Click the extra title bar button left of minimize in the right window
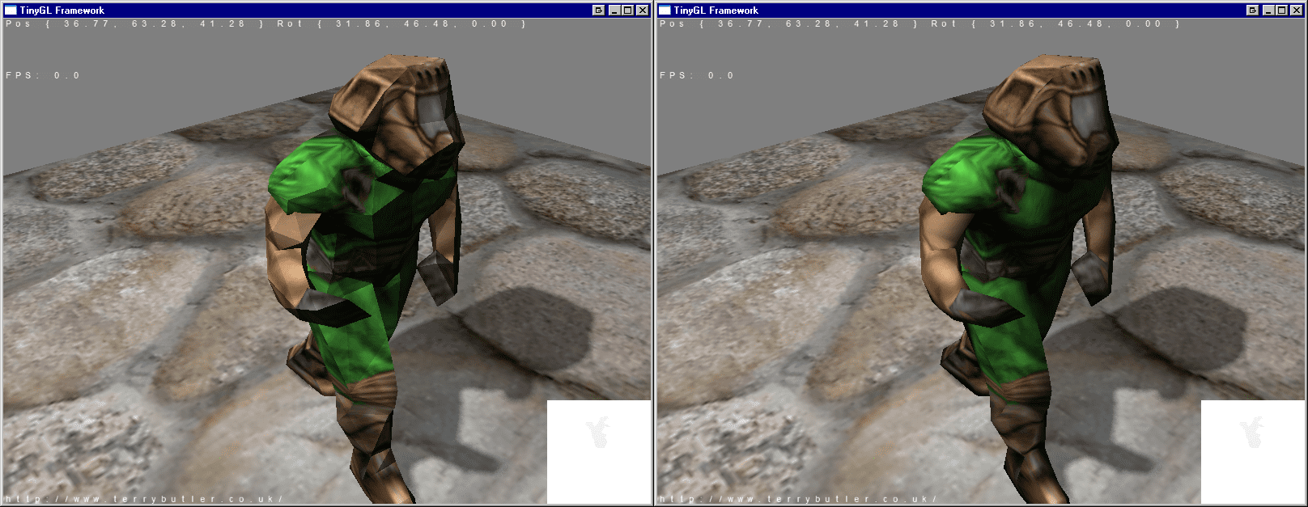The width and height of the screenshot is (1308, 507). point(1252,11)
